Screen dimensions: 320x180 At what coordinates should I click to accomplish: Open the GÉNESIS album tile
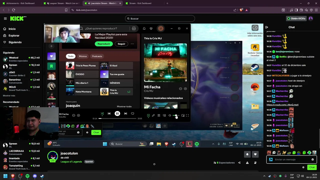(x=116, y=83)
